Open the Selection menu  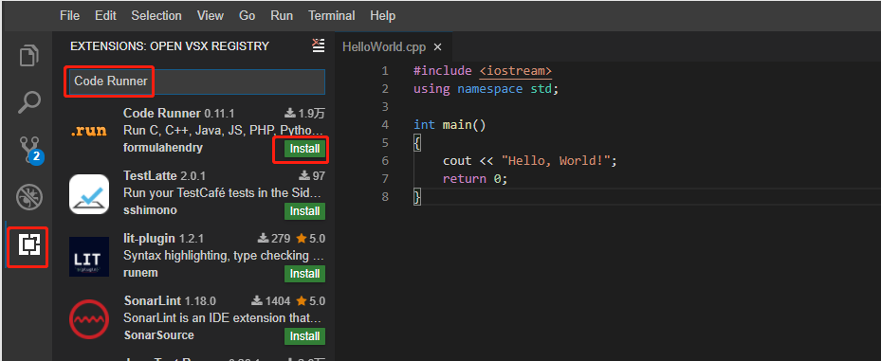156,16
